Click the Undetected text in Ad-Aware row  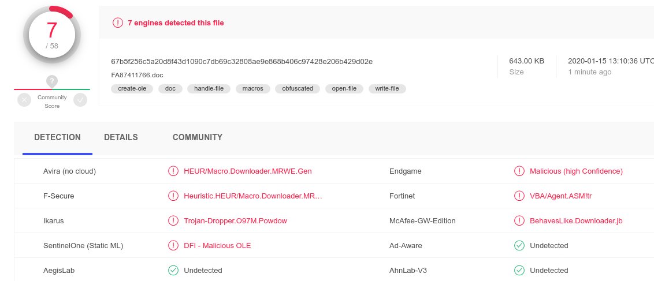(549, 246)
